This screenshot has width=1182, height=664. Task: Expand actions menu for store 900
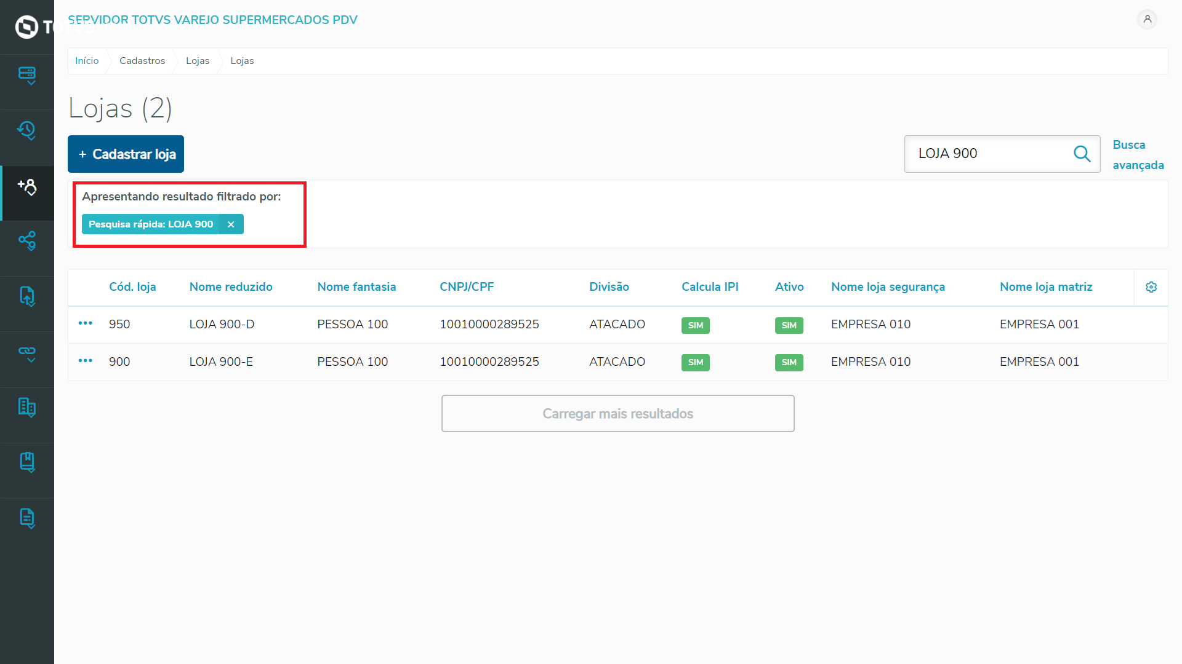pos(86,361)
